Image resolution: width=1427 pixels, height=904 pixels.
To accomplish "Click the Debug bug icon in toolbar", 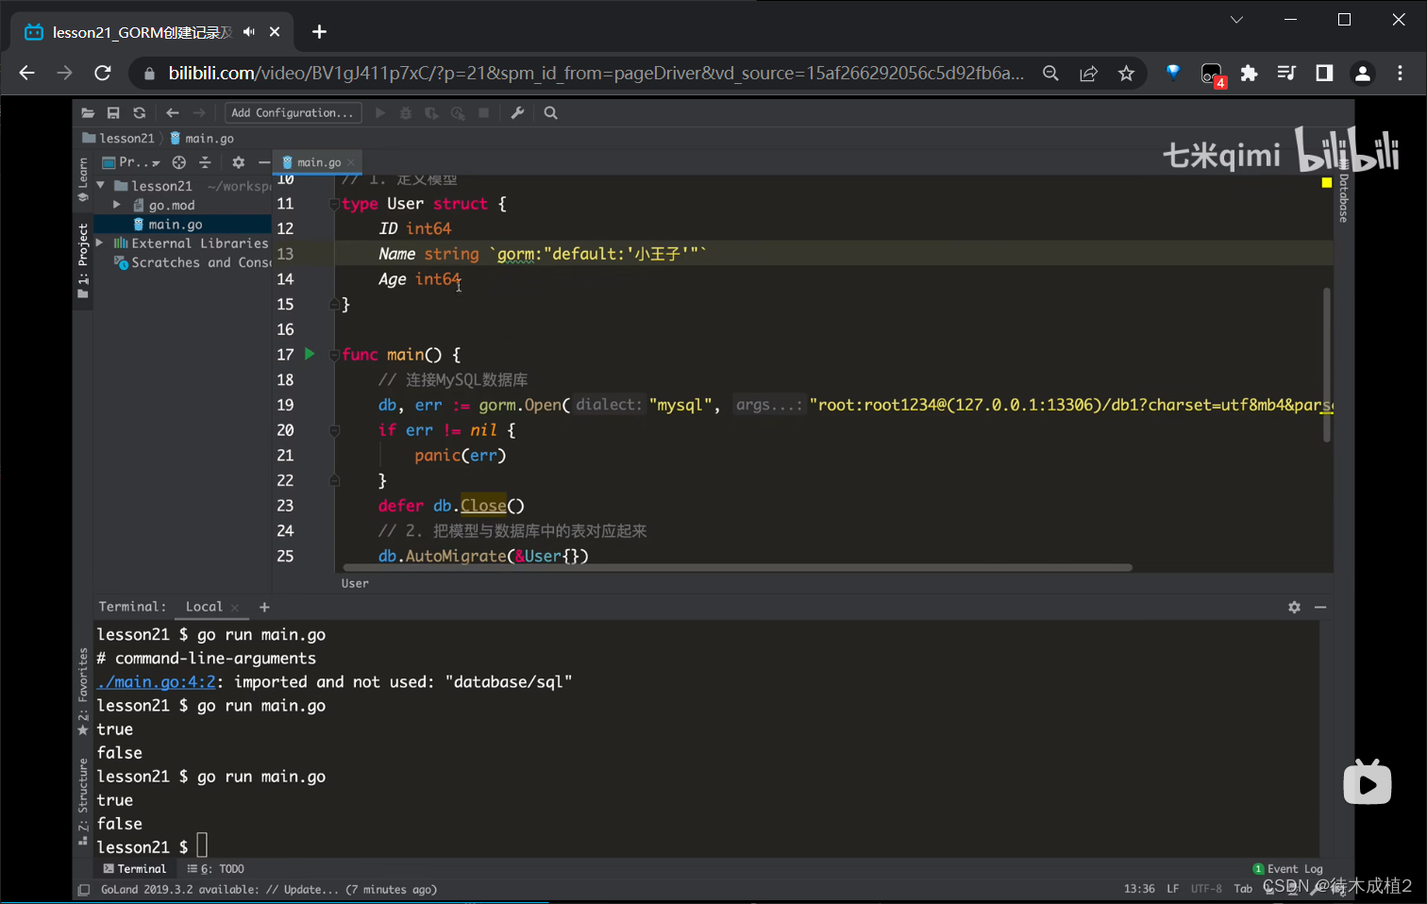I will coord(406,113).
